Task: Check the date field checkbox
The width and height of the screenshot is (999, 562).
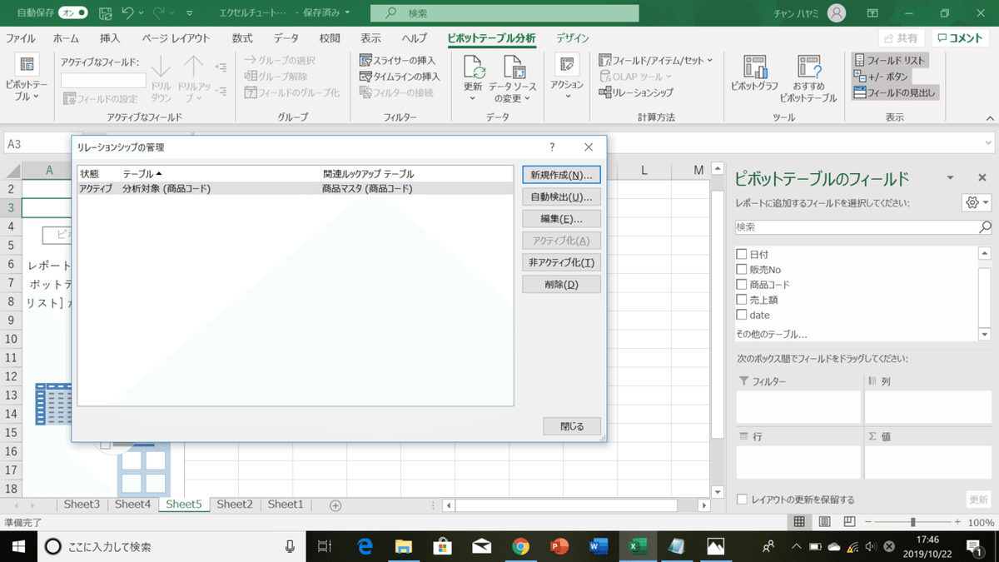Action: pyautogui.click(x=741, y=315)
